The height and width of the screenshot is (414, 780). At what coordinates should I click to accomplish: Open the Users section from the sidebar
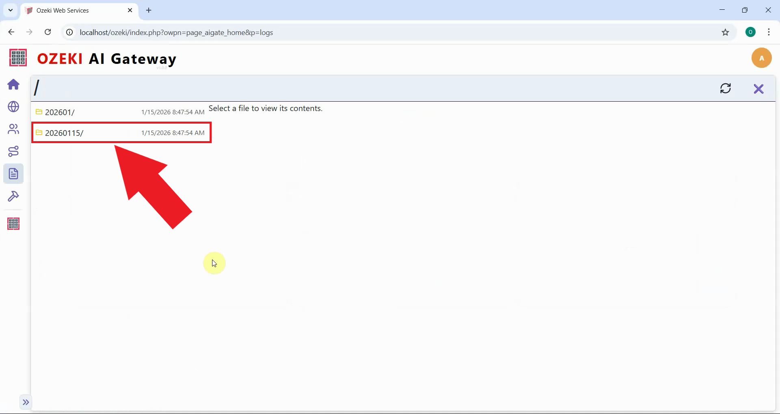(13, 129)
